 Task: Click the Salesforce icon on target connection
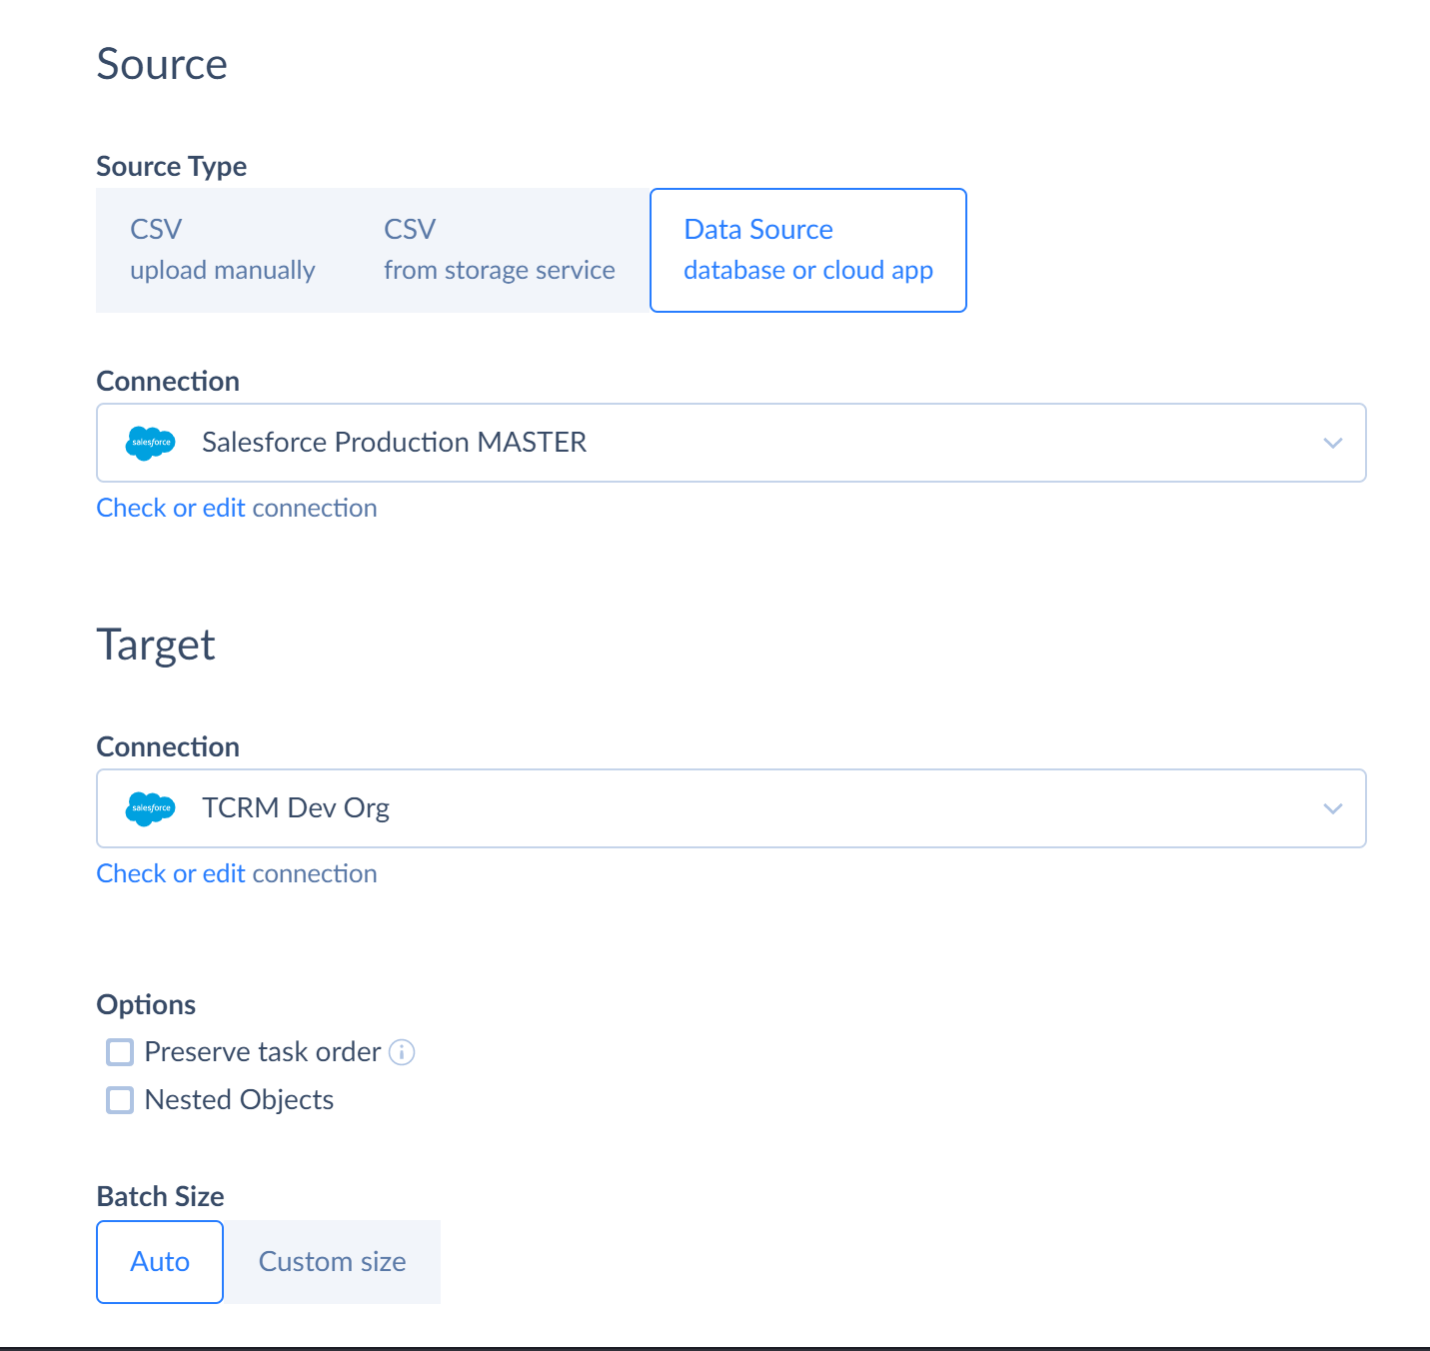[x=150, y=808]
